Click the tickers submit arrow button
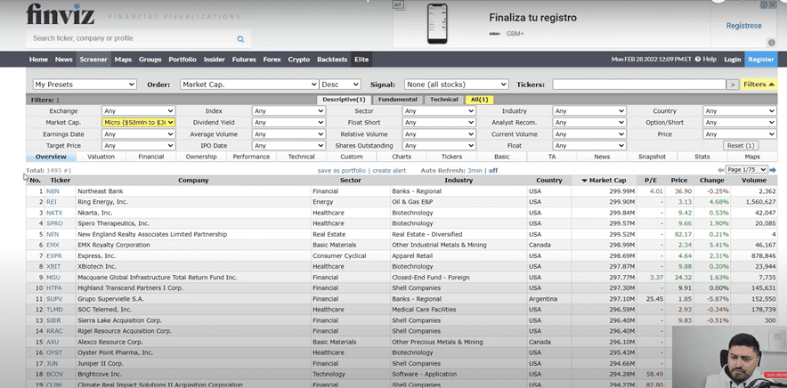The image size is (787, 388). pos(733,85)
